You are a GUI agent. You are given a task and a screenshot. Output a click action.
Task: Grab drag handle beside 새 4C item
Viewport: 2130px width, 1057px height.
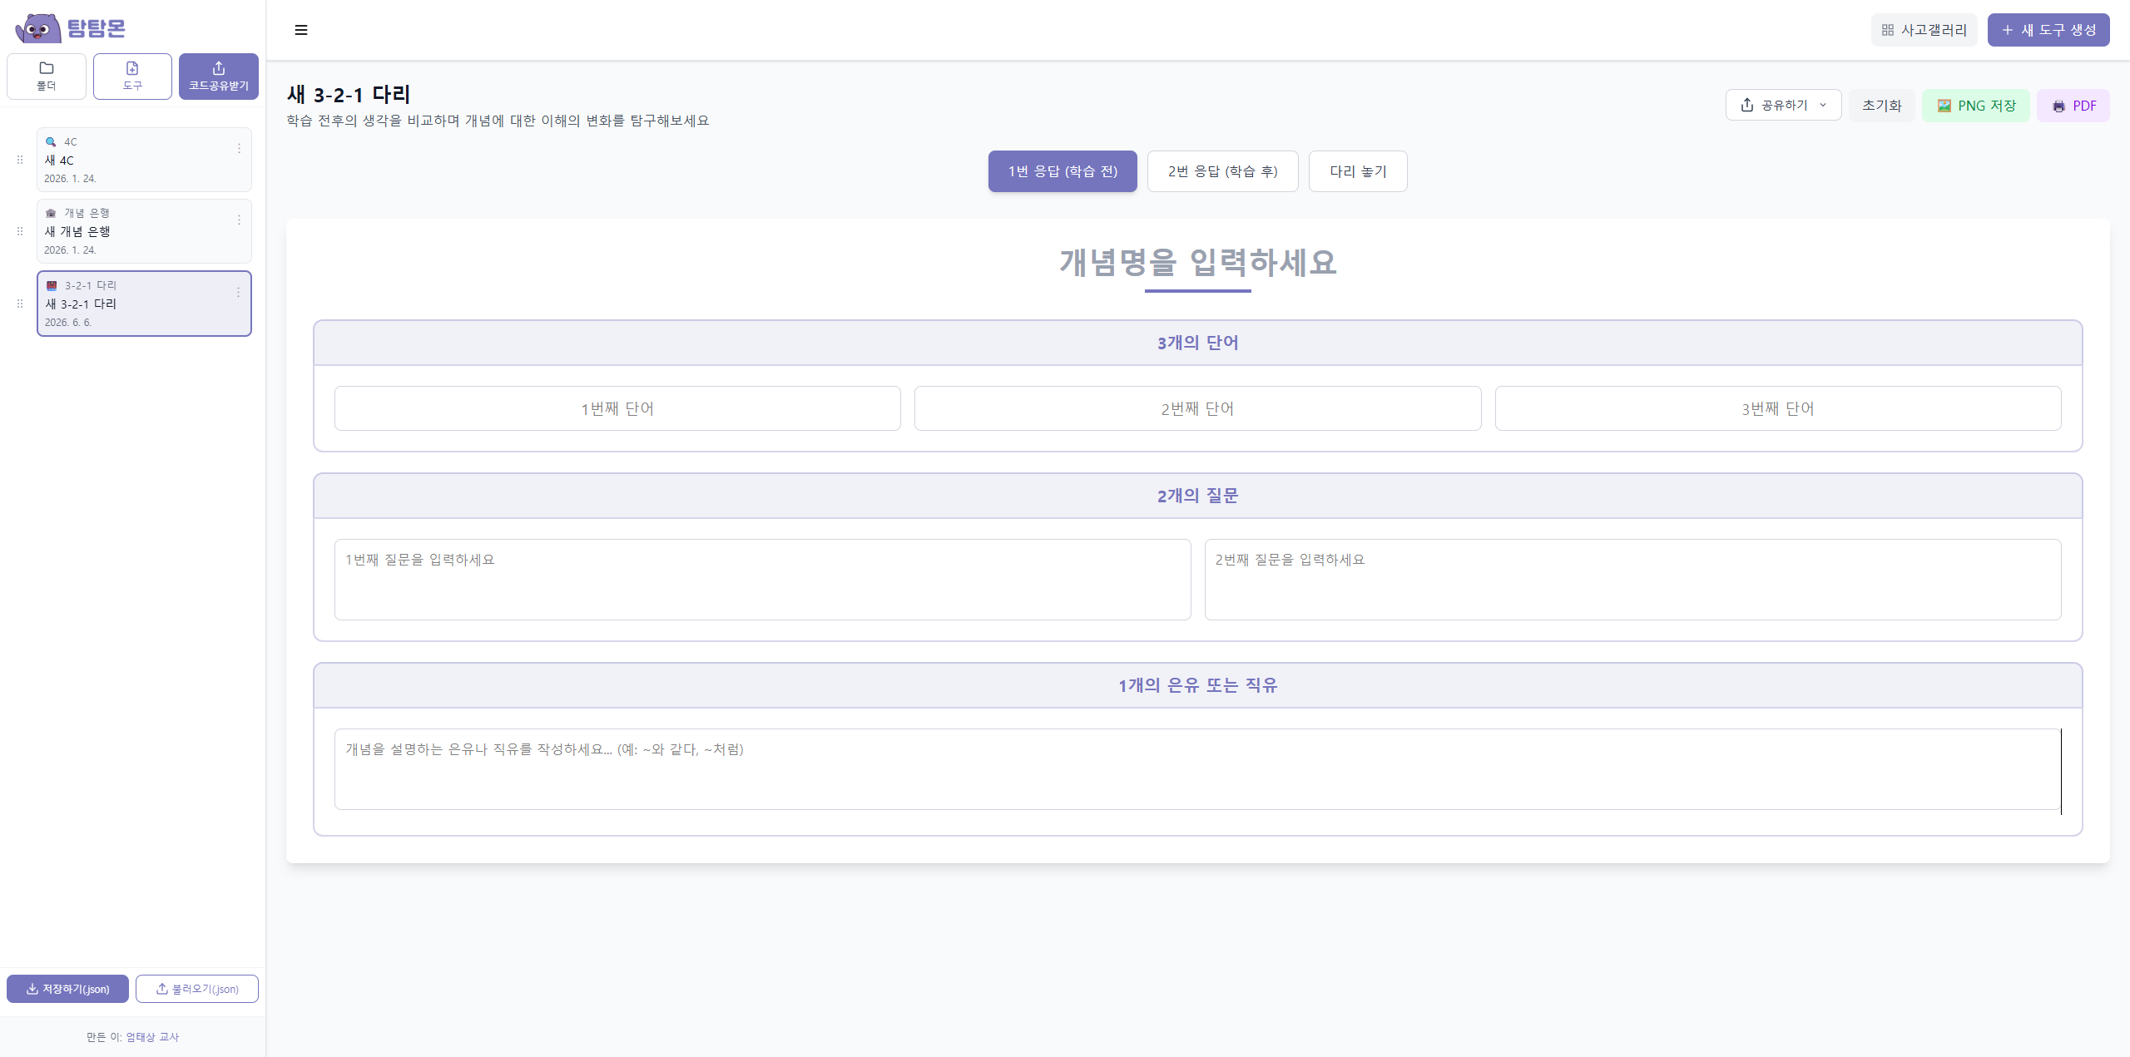pos(20,160)
